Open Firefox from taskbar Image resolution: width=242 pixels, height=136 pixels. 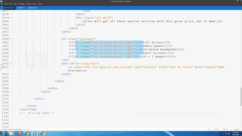pyautogui.click(x=19, y=133)
